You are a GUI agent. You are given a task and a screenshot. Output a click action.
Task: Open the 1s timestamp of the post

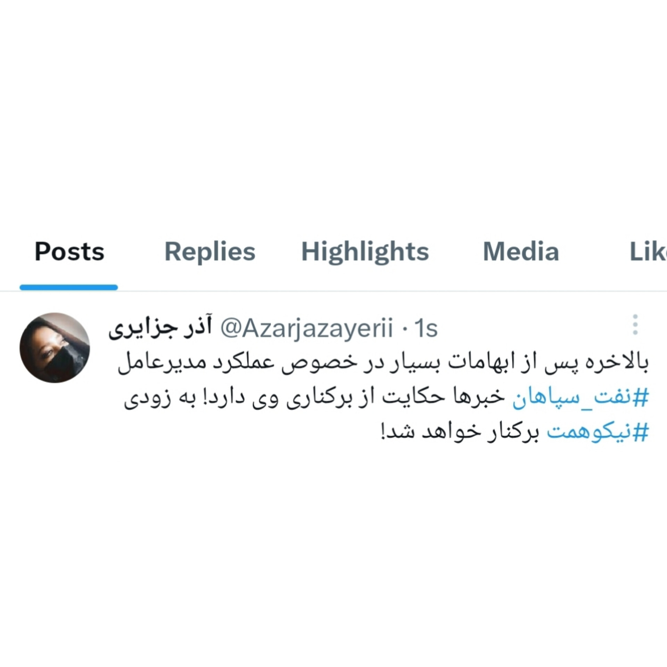tap(426, 328)
